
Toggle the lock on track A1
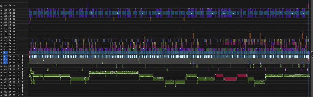pos(1,56)
